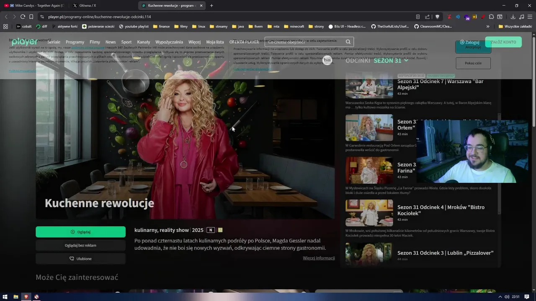536x301 pixels.
Task: Open the diff bookmark
Action: tap(42, 26)
